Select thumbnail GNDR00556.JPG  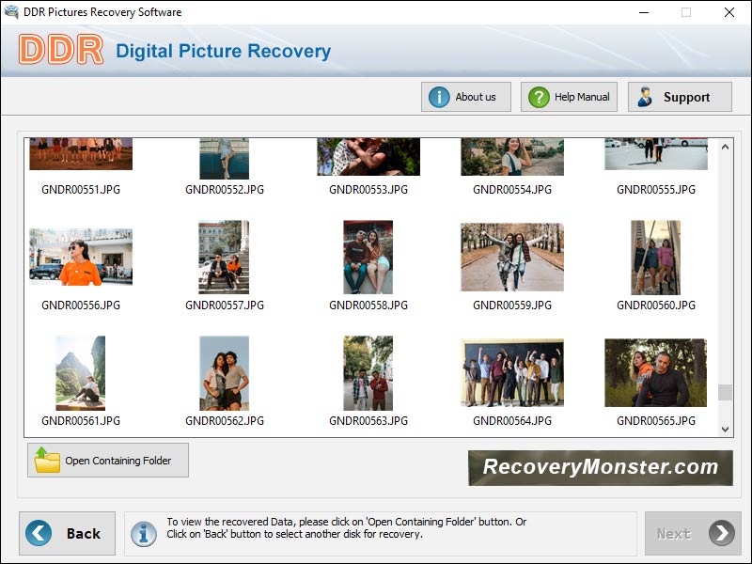point(80,255)
